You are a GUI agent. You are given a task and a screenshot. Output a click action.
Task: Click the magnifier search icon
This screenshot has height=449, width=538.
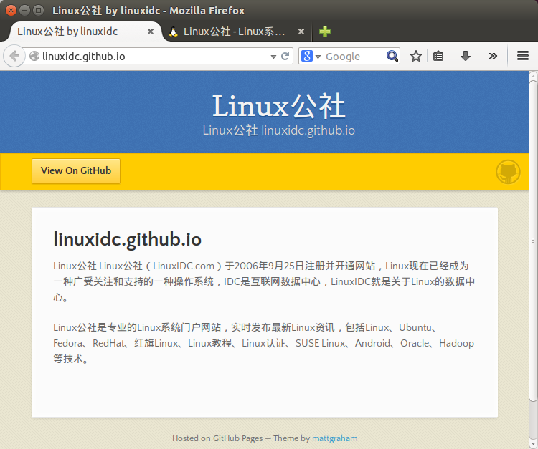click(x=392, y=56)
